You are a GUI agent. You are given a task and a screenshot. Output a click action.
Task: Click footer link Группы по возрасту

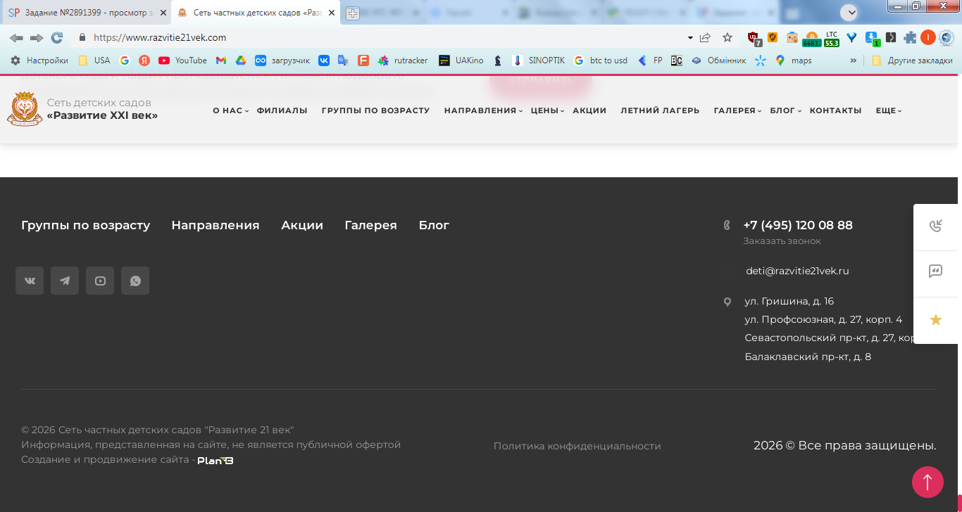point(85,225)
